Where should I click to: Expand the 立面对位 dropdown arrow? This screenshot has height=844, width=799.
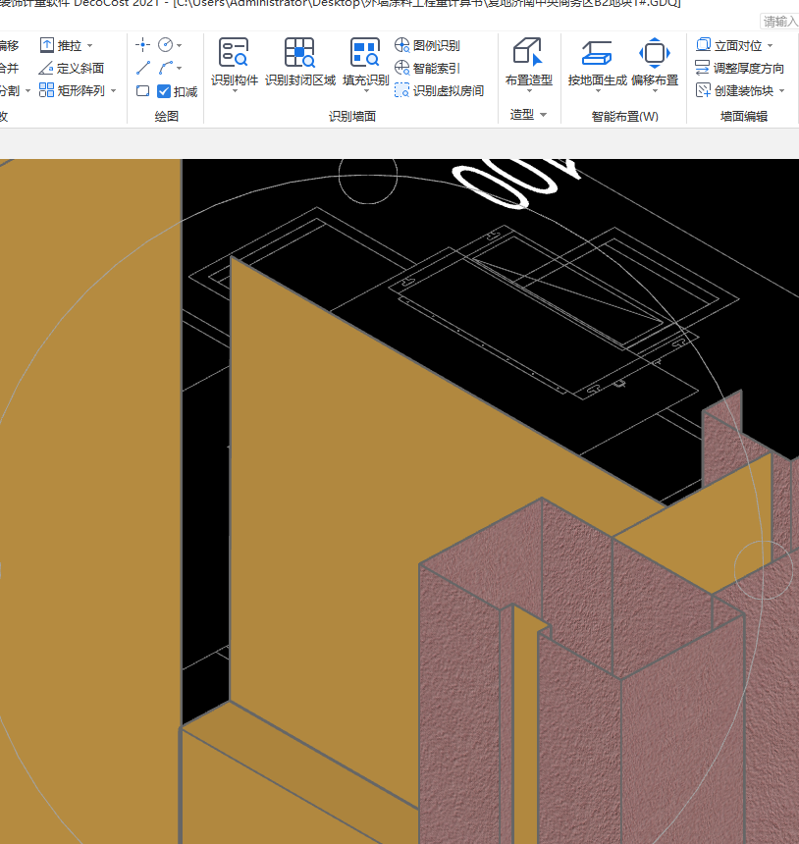(770, 46)
